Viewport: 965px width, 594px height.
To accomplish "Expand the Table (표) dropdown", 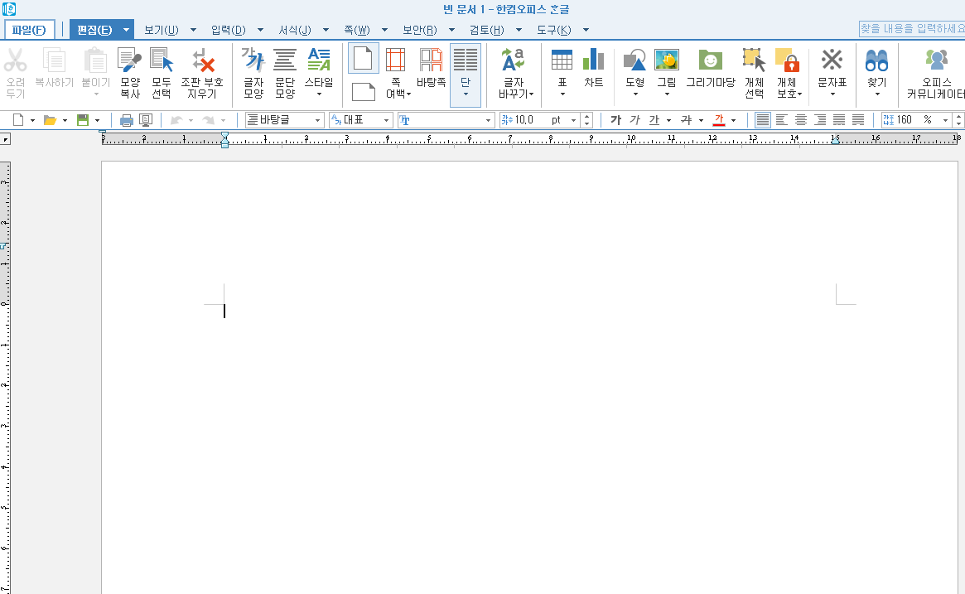I will click(562, 94).
